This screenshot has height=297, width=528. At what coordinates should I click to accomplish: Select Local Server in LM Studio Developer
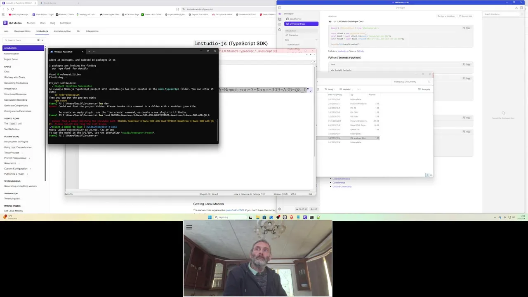295,19
